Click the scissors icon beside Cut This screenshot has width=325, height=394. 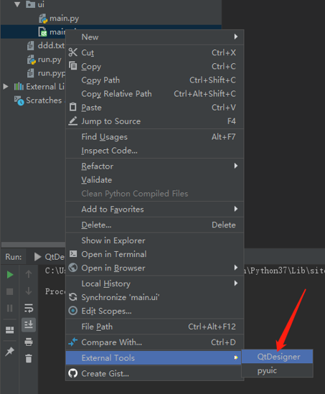tap(73, 52)
